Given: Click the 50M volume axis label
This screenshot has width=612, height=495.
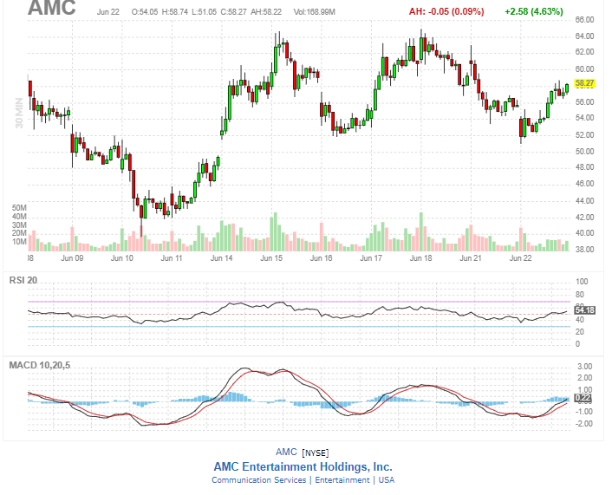Looking at the screenshot, I should coord(19,208).
